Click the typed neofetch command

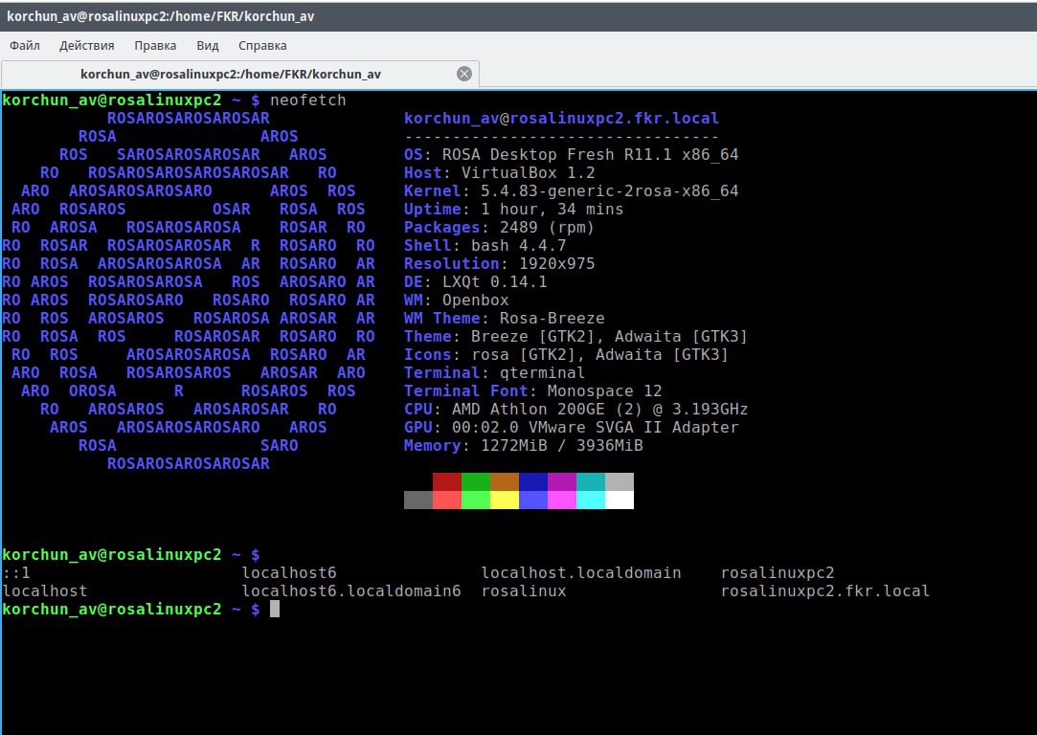[x=308, y=100]
